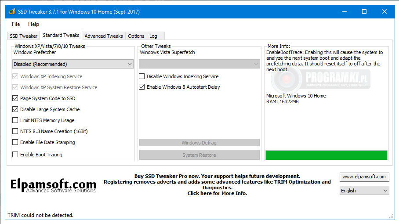Check Disable Windows Indexing Service
The width and height of the screenshot is (399, 224).
coord(142,76)
